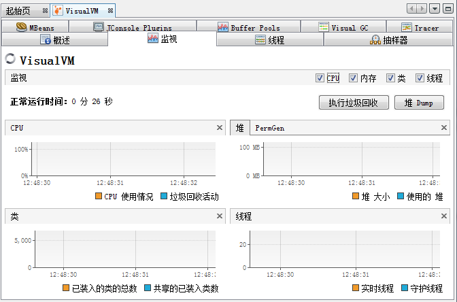Click the 垃圾回收活动 blue legend swatch
This screenshot has width=457, height=302.
164,196
